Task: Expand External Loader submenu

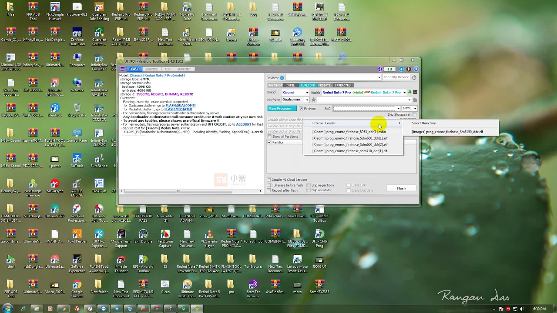Action: [x=353, y=123]
